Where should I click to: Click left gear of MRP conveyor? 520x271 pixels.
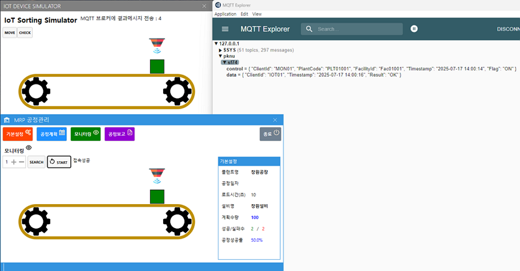(x=36, y=222)
